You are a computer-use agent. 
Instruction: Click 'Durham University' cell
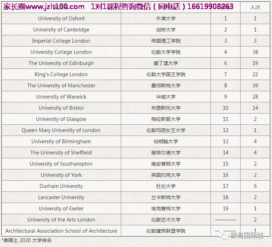coord(61,186)
